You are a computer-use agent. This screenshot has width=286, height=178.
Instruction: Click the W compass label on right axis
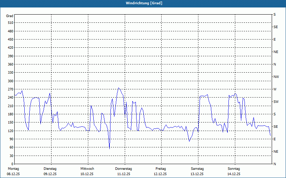point(275,89)
